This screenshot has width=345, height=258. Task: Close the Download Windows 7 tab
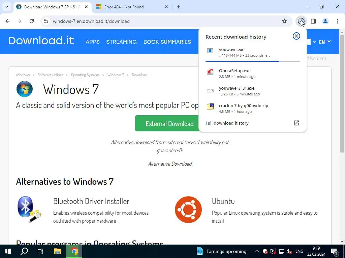(x=86, y=7)
